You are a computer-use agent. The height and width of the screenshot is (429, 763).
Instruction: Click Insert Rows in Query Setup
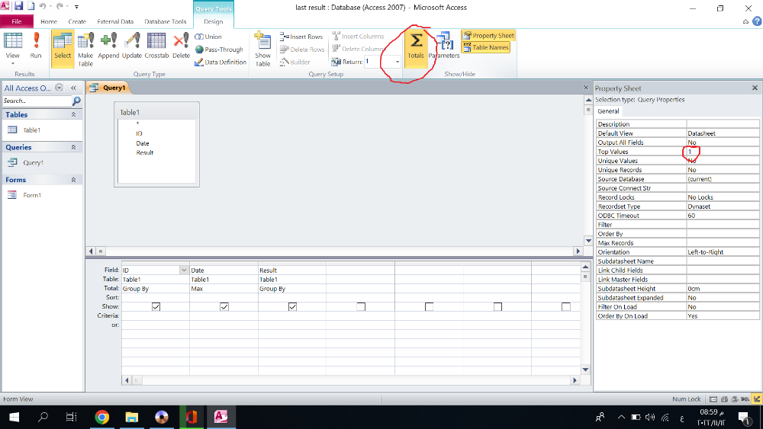point(301,37)
